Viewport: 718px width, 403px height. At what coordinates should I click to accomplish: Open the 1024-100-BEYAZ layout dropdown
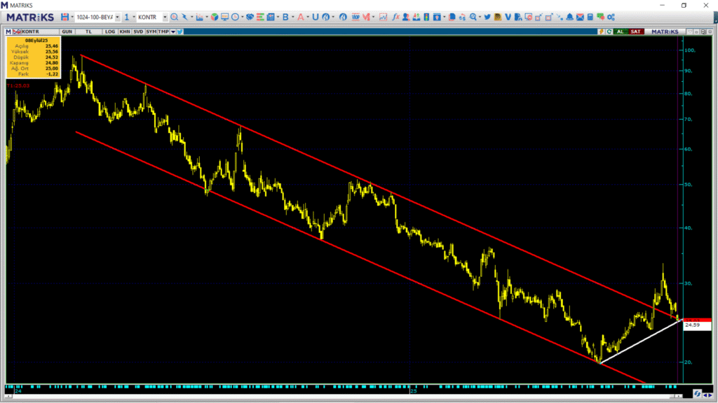(x=97, y=17)
